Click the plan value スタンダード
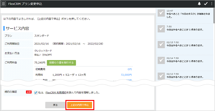215x111 pixels. tap(41, 36)
